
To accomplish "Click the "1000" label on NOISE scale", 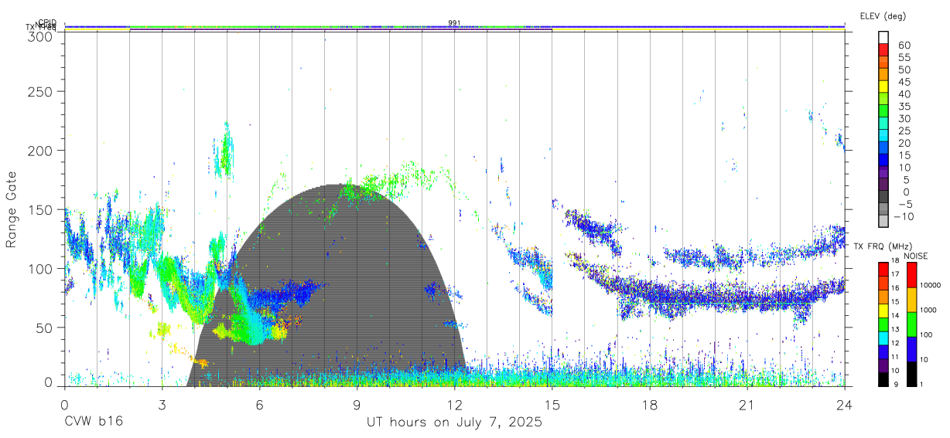I will (x=928, y=311).
